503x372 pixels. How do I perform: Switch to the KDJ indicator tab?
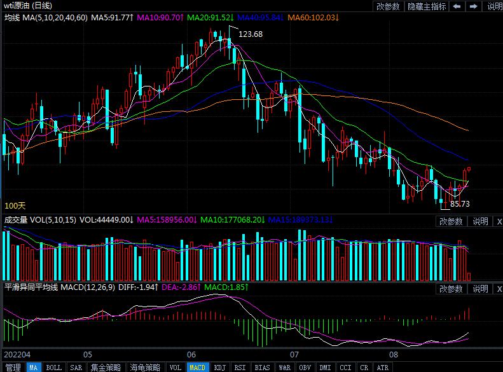pyautogui.click(x=219, y=368)
